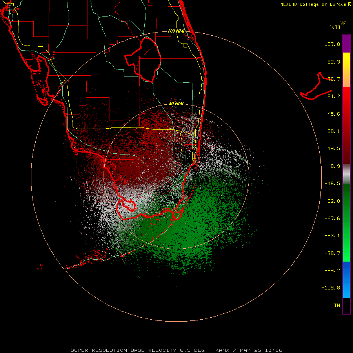Screen dimensions: 353x353
Task: Click the -63.1 value on the velocity scale
Action: 332,236
